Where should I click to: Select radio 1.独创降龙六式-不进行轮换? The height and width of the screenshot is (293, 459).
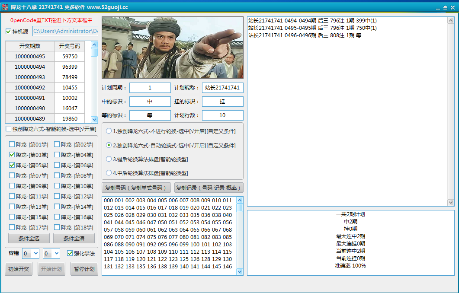click(x=109, y=131)
